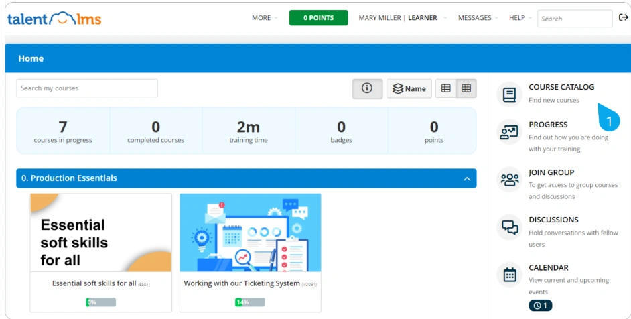
Task: Click the 2m training time stat
Action: pyautogui.click(x=249, y=131)
